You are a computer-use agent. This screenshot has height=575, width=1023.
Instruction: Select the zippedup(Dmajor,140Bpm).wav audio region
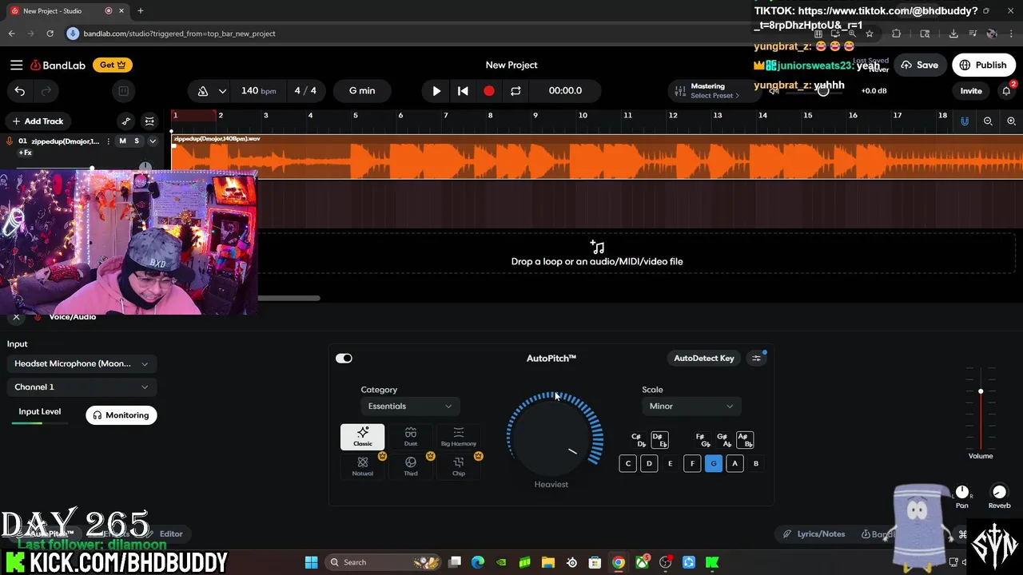pyautogui.click(x=597, y=157)
